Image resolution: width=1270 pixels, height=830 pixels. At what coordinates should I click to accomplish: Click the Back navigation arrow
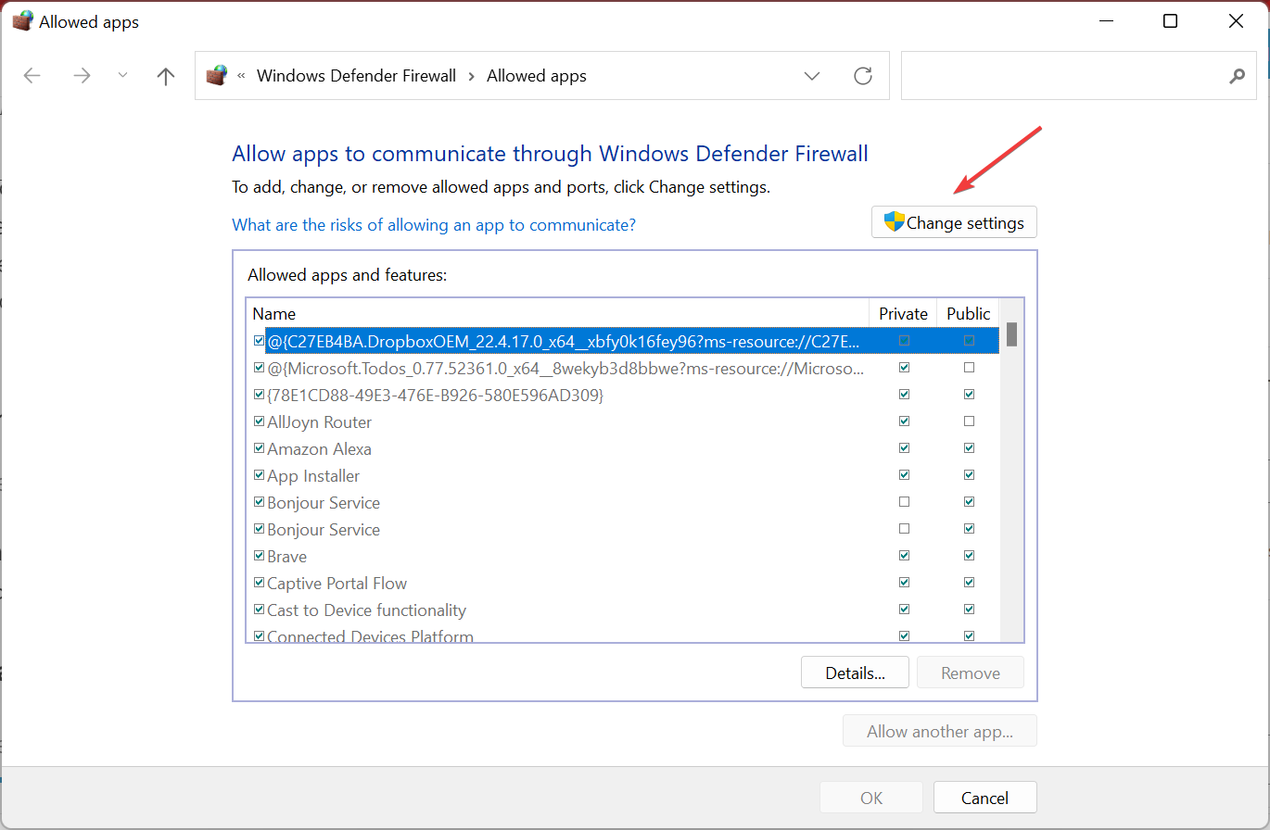tap(32, 76)
